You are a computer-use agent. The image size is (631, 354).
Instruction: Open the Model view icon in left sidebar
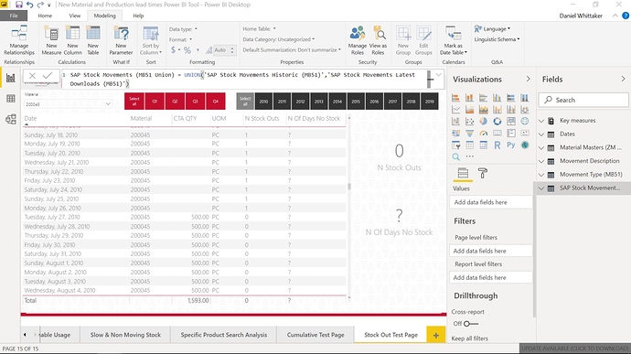[10, 119]
